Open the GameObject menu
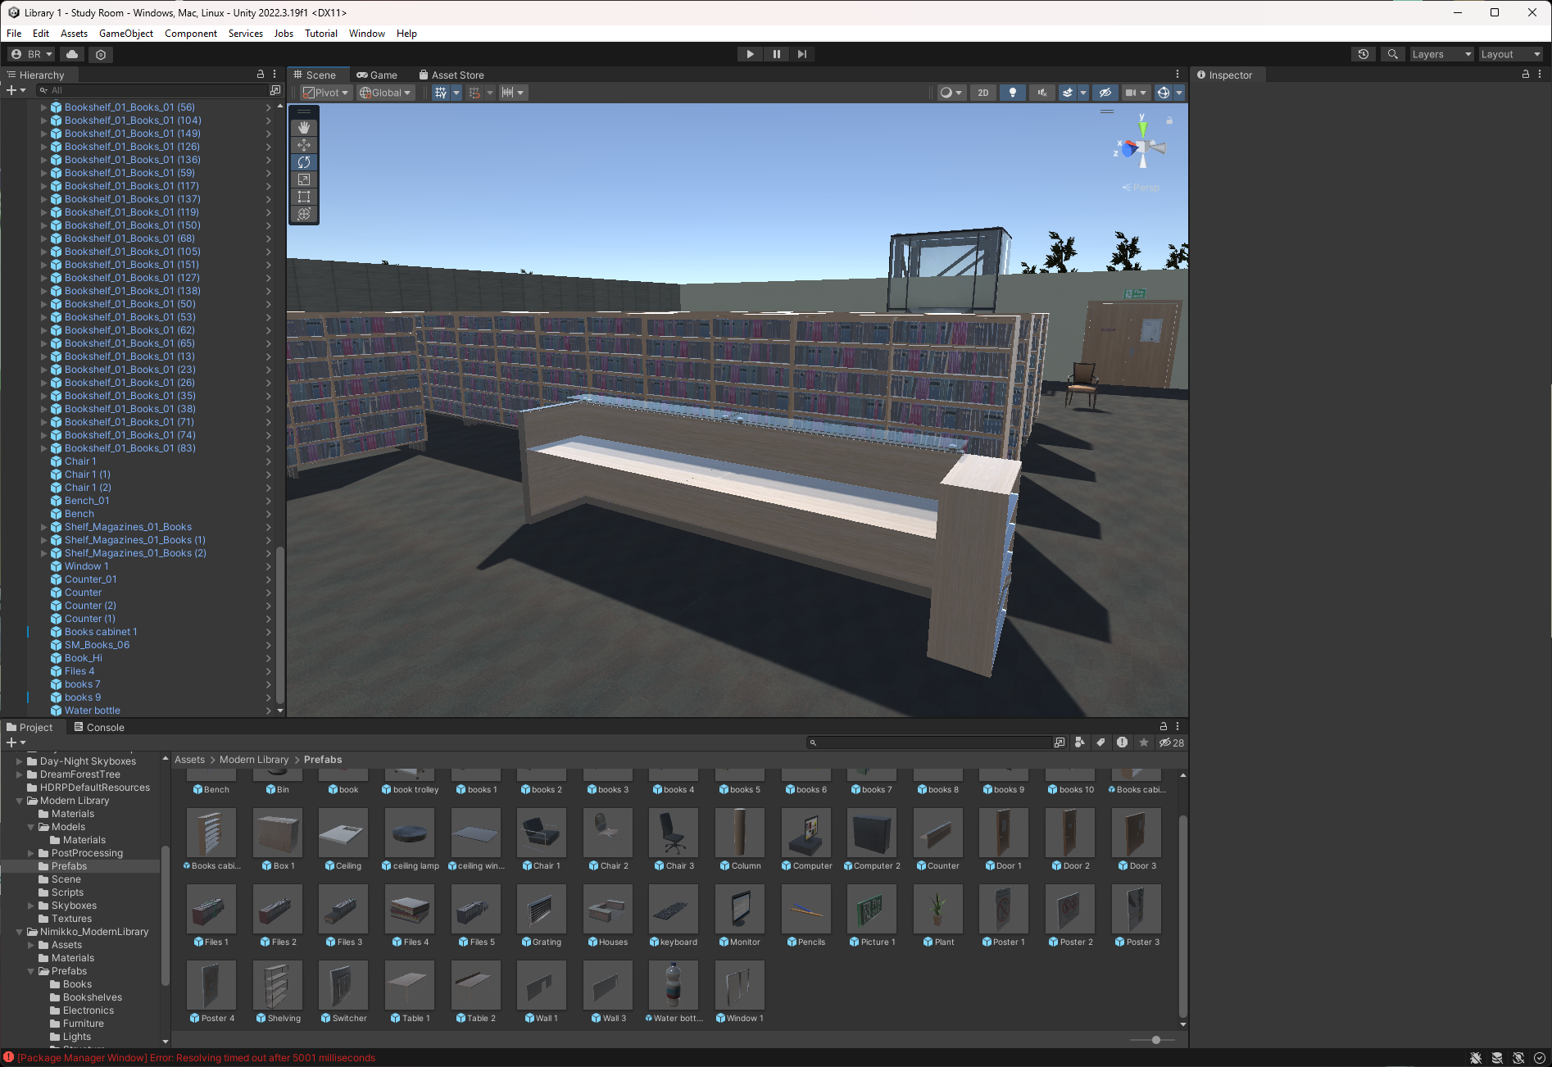This screenshot has width=1552, height=1067. coord(126,34)
